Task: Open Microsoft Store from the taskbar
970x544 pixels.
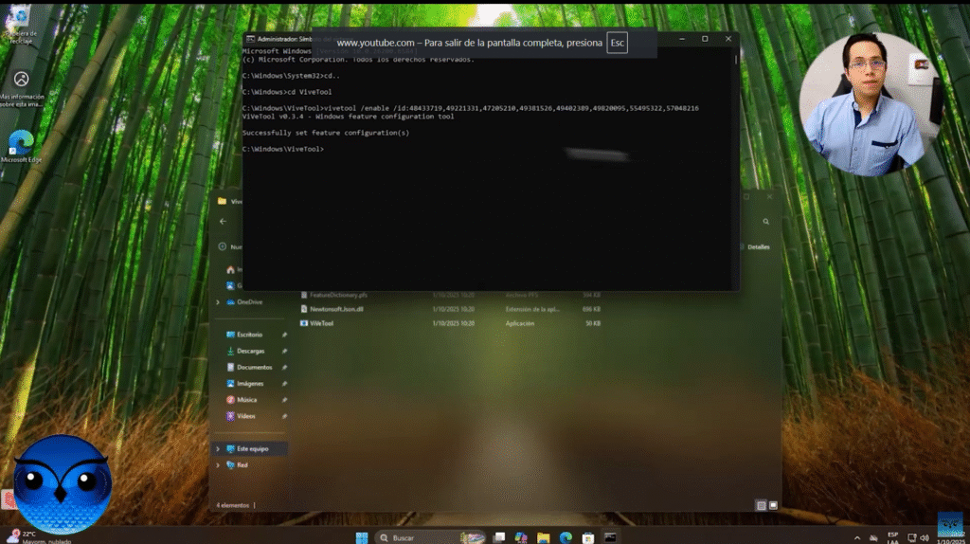Action: [x=587, y=537]
